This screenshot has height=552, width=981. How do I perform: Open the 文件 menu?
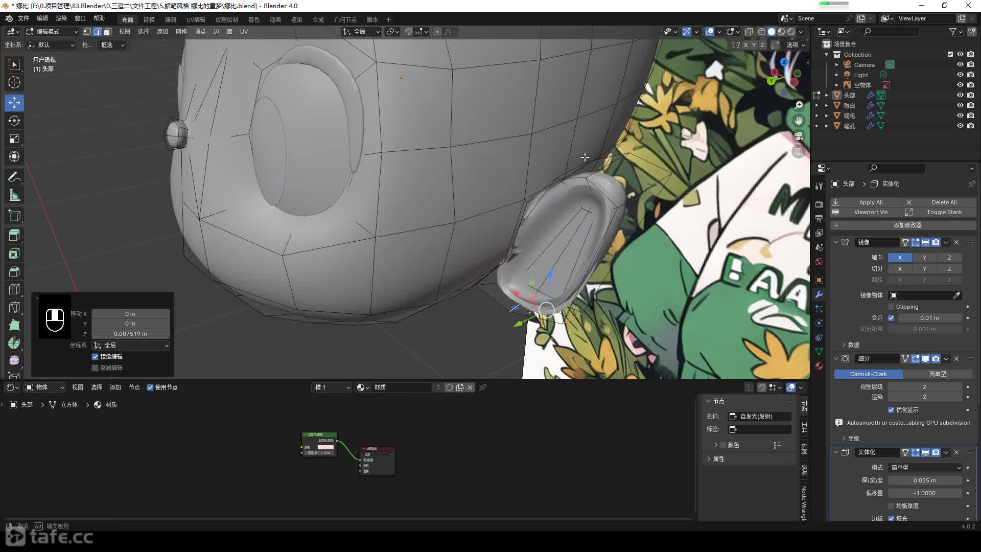(24, 18)
